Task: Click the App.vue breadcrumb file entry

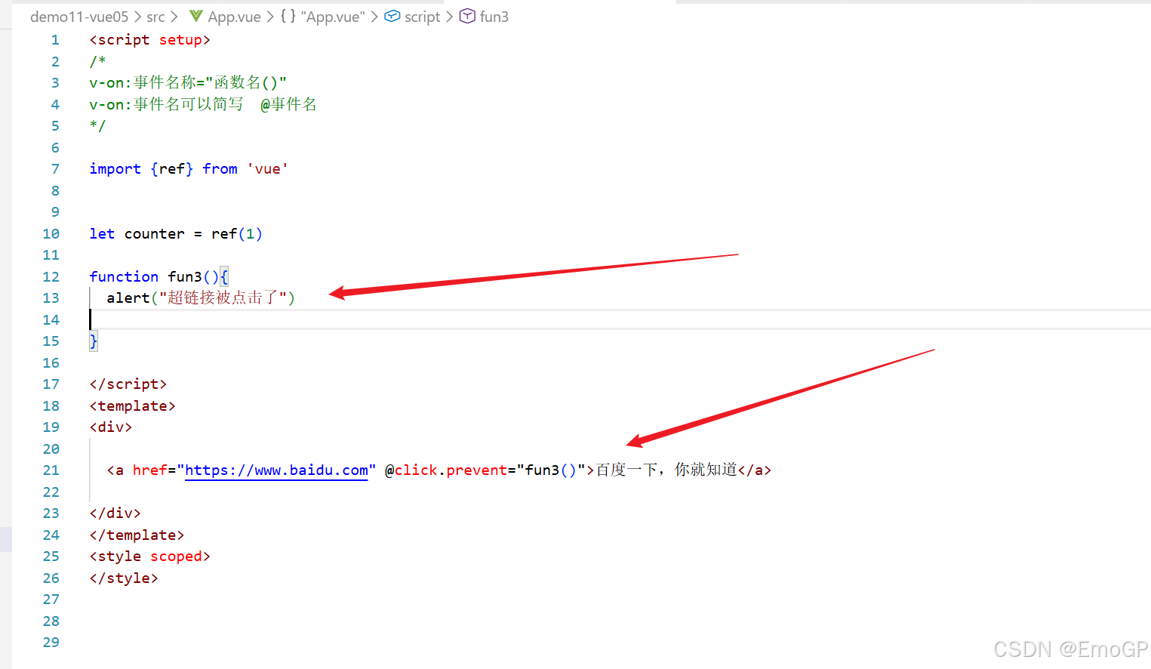Action: (x=234, y=17)
